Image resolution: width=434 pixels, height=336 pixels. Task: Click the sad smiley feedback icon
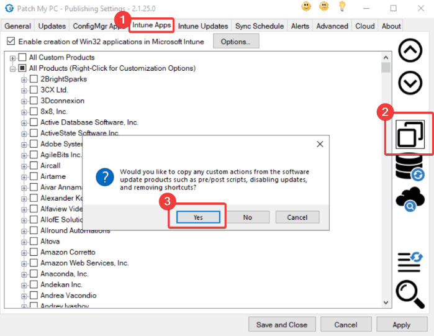click(x=324, y=6)
